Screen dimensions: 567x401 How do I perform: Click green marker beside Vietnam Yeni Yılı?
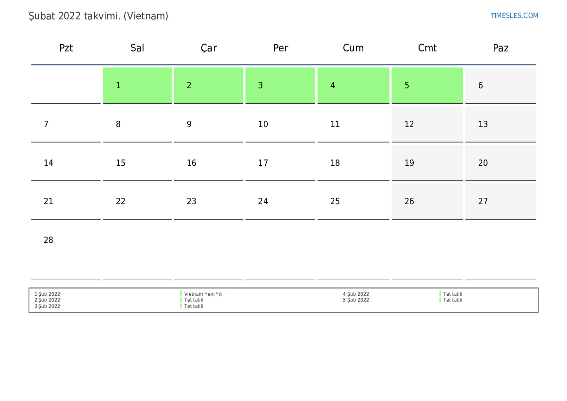181,294
